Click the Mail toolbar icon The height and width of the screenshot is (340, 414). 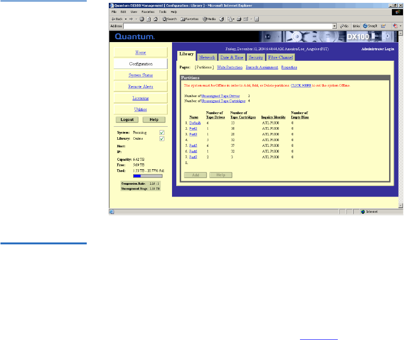(x=230, y=19)
